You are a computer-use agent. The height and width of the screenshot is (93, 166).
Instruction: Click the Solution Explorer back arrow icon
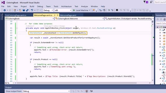(x=157, y=19)
